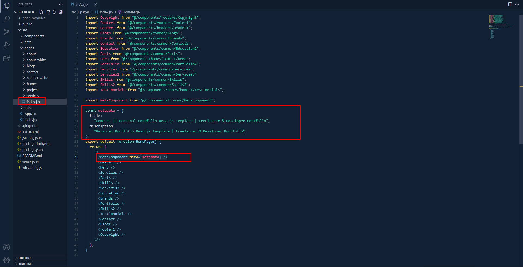Screen dimensions: 523x267
Task: Create a new file using Explorer toolbar
Action: (x=41, y=12)
